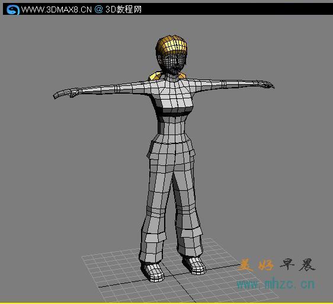333x304 pixels.
Task: Select the hand on the right side
Action: coord(266,84)
